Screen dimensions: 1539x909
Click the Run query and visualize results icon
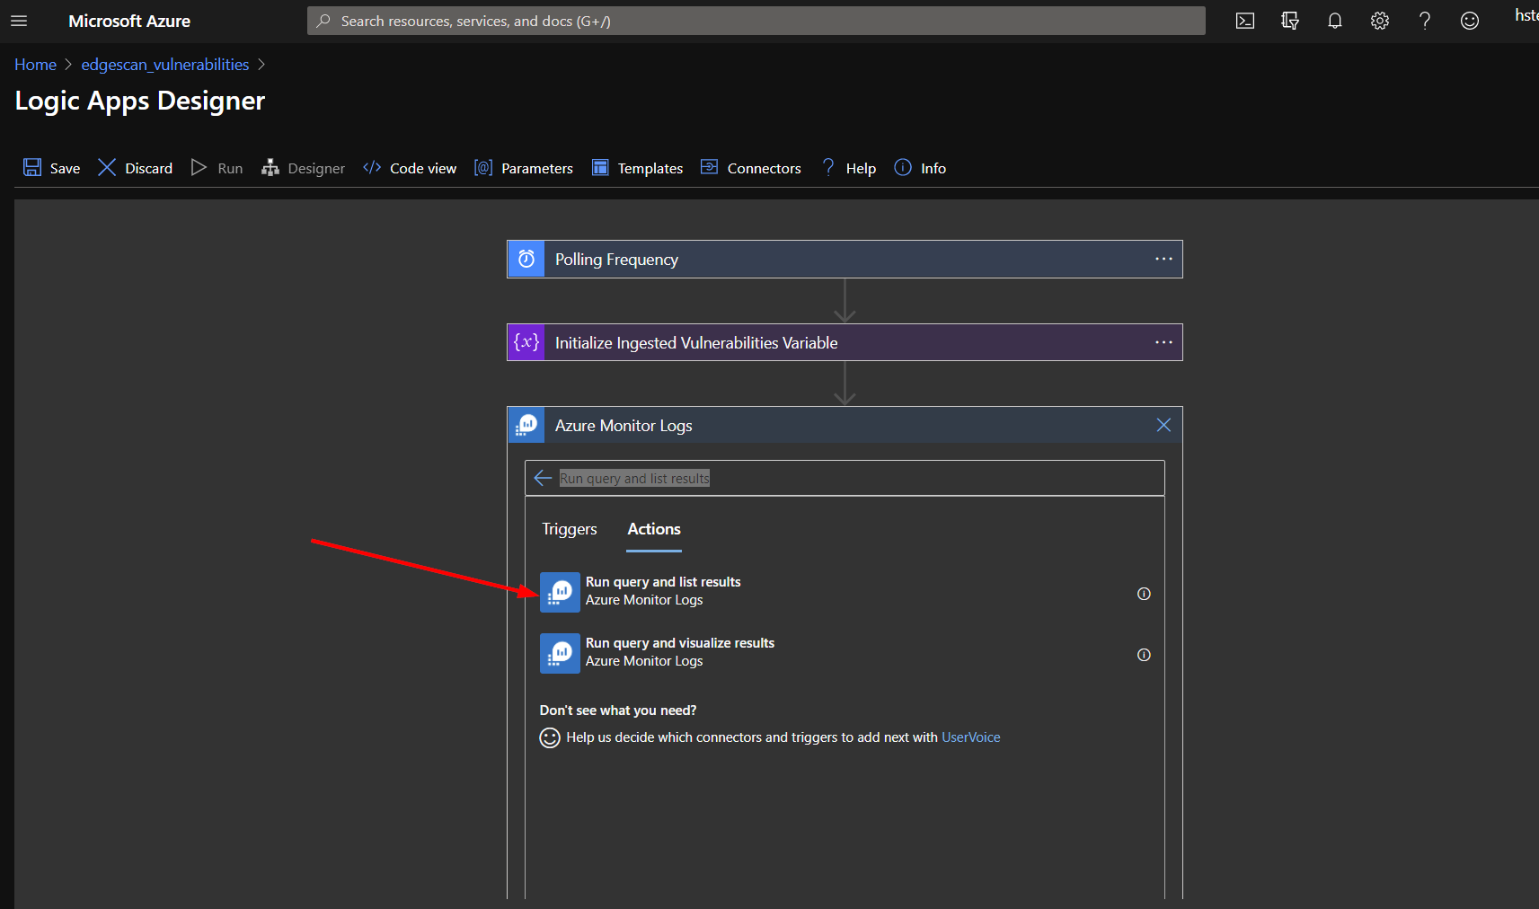pos(560,653)
